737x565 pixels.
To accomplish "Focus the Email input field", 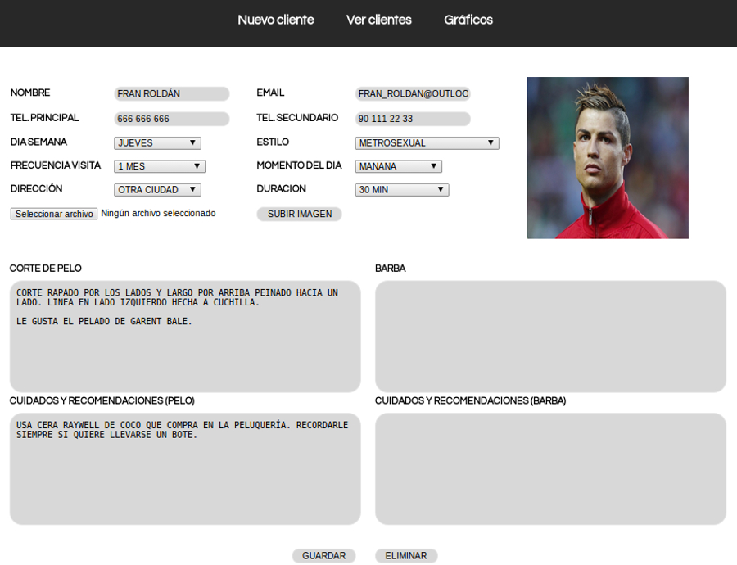I will pyautogui.click(x=413, y=94).
